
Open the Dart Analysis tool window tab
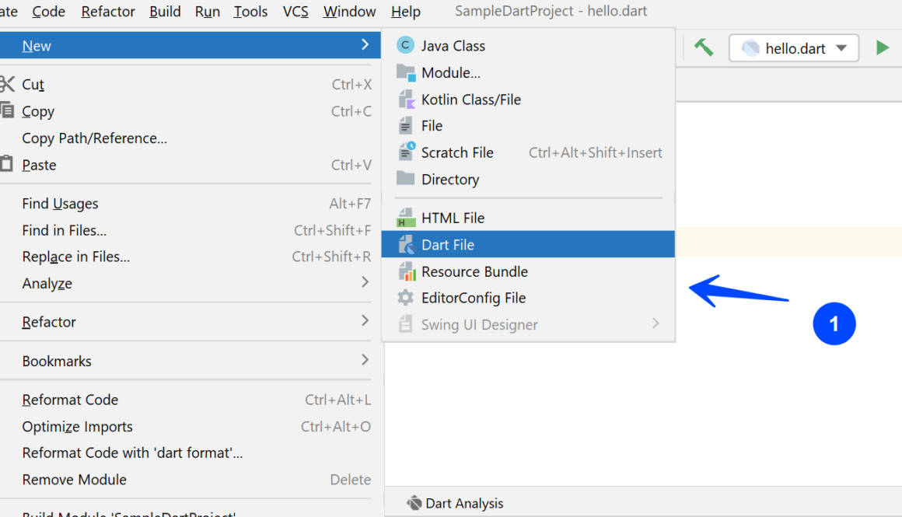click(x=456, y=503)
